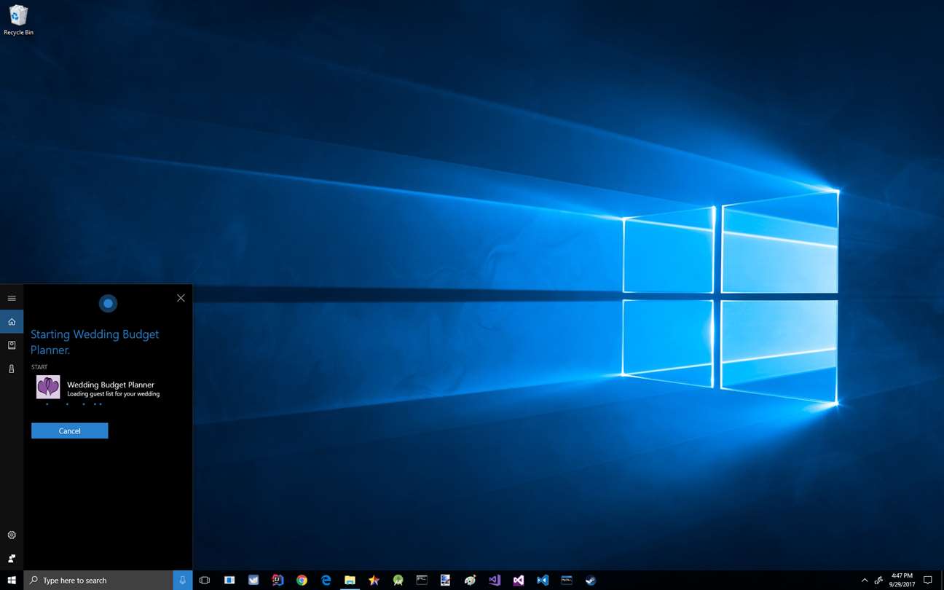This screenshot has height=590, width=944.
Task: Launch Visual Studio Code from the taskbar
Action: (x=542, y=581)
